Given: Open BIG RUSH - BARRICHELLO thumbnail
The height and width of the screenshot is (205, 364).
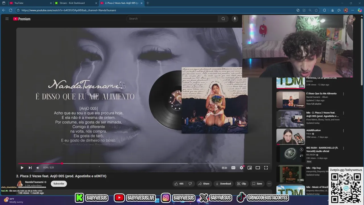Looking at the screenshot, I should 291,154.
